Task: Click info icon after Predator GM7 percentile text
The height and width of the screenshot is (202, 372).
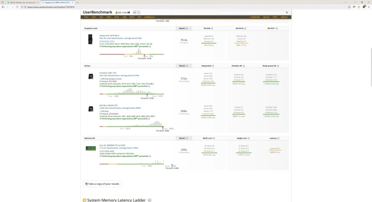Action: pos(149,86)
